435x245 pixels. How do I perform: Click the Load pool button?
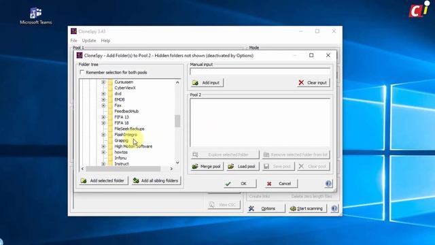[x=243, y=166]
